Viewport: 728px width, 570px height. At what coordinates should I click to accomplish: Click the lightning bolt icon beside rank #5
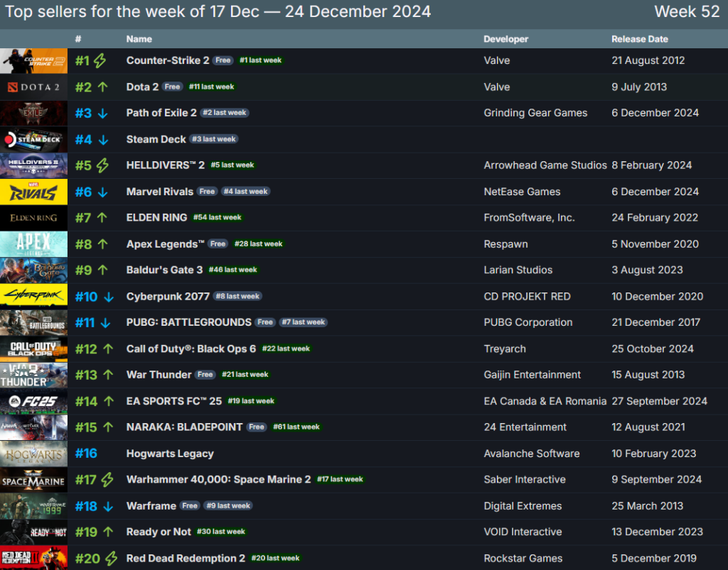(x=102, y=165)
